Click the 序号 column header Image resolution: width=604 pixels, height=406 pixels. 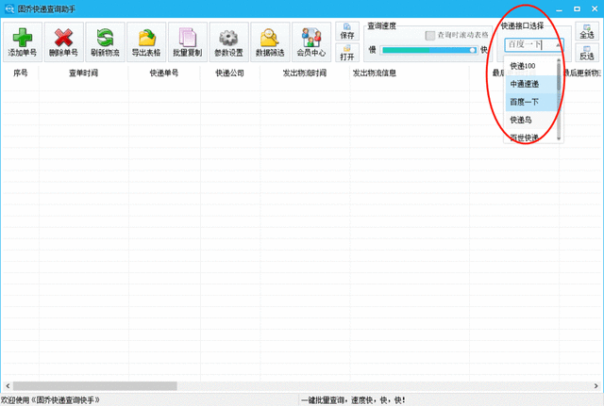[x=21, y=73]
